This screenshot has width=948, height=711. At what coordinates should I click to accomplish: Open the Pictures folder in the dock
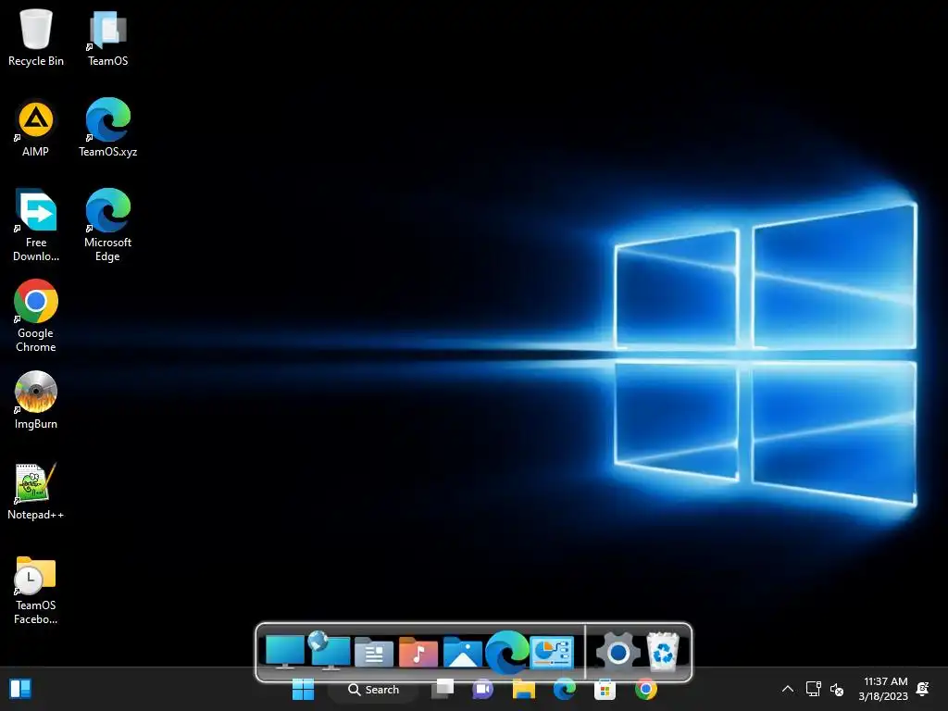tap(463, 653)
